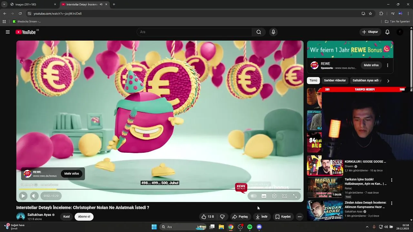Viewport: 413px width, 232px height.
Task: Open Tarikatın İçine Sızdık Mafia III thumbnail
Action: click(325, 188)
